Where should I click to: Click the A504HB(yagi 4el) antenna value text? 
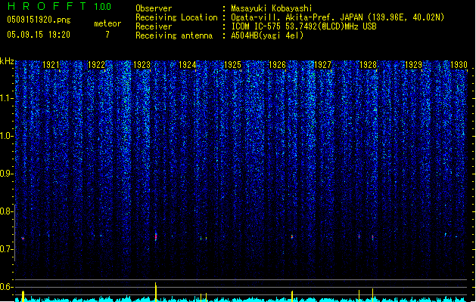tap(267, 35)
